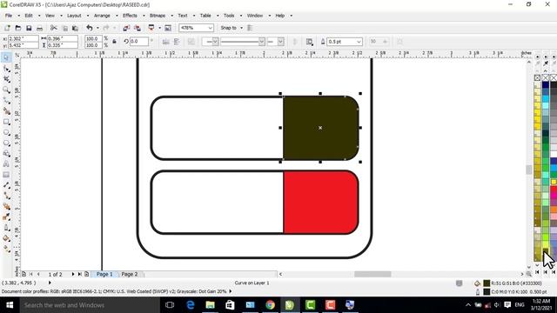The width and height of the screenshot is (557, 313).
Task: Cut the selection with scissors icon
Action: click(x=54, y=28)
